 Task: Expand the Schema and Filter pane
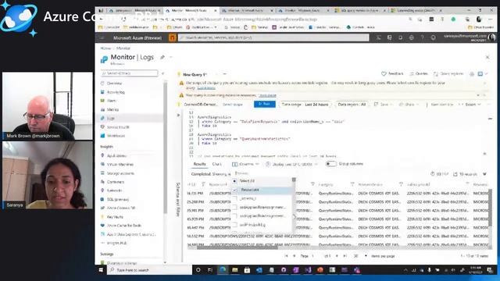click(x=178, y=115)
